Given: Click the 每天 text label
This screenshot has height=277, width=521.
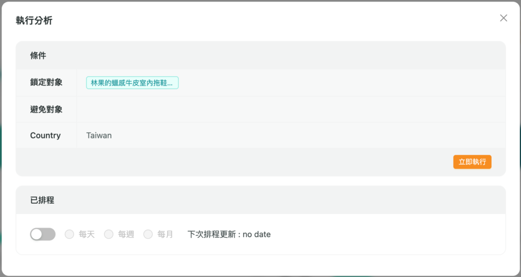Looking at the screenshot, I should coord(86,234).
